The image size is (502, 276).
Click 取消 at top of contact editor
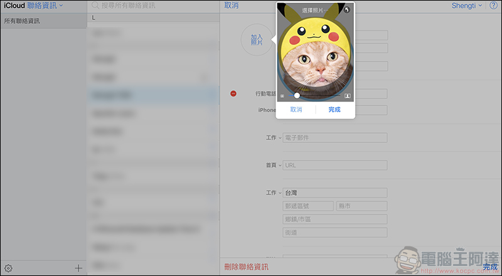(231, 6)
